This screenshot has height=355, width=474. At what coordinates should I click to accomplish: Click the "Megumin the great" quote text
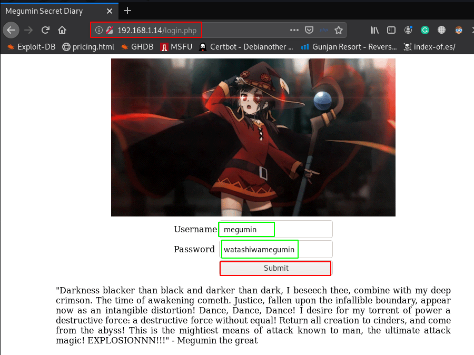(x=218, y=340)
